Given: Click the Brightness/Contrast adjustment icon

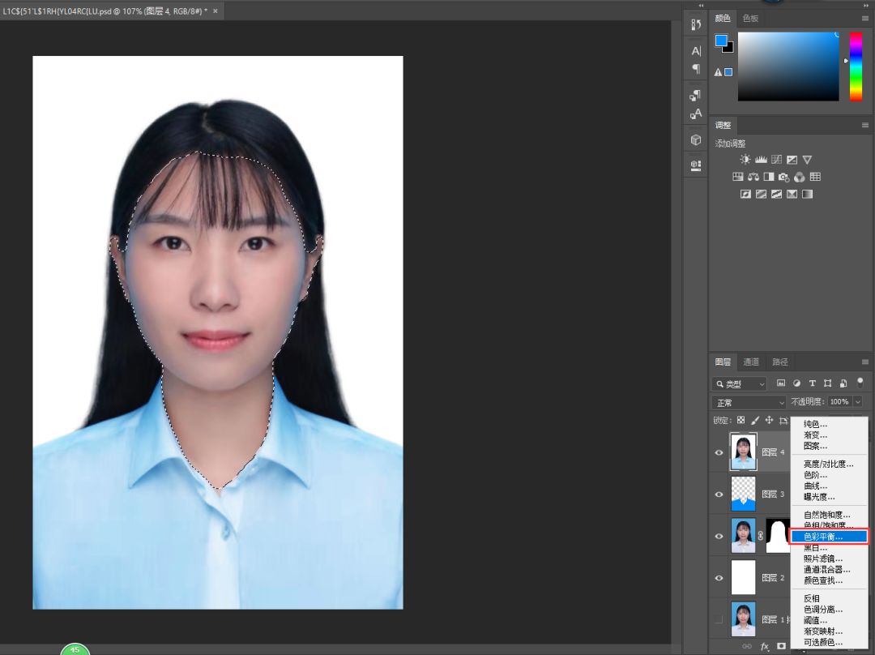Looking at the screenshot, I should click(745, 160).
